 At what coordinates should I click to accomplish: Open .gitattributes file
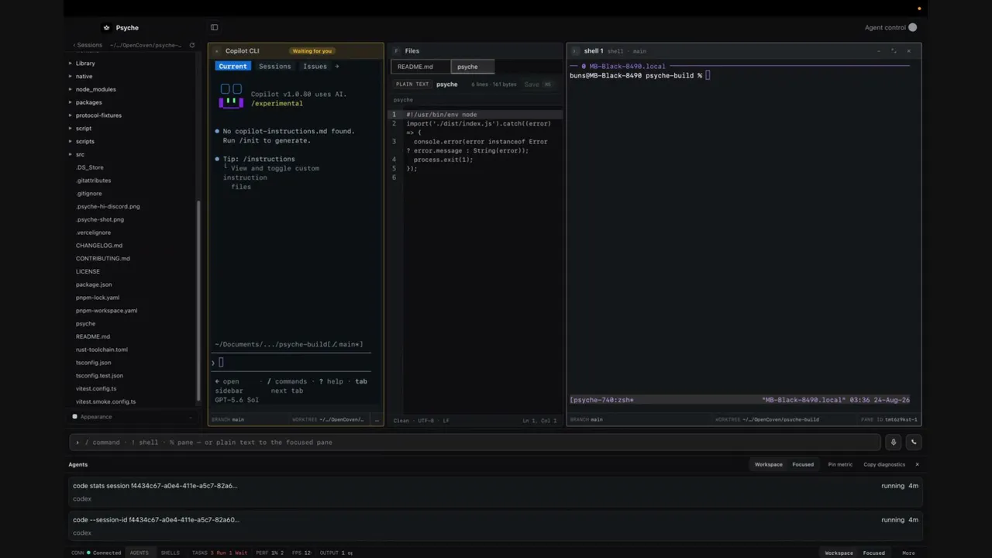(94, 181)
